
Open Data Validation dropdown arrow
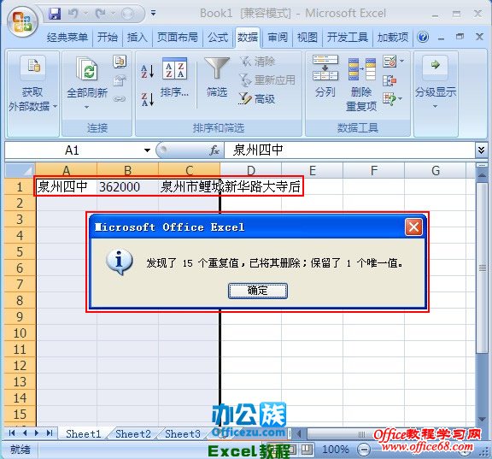point(402,61)
